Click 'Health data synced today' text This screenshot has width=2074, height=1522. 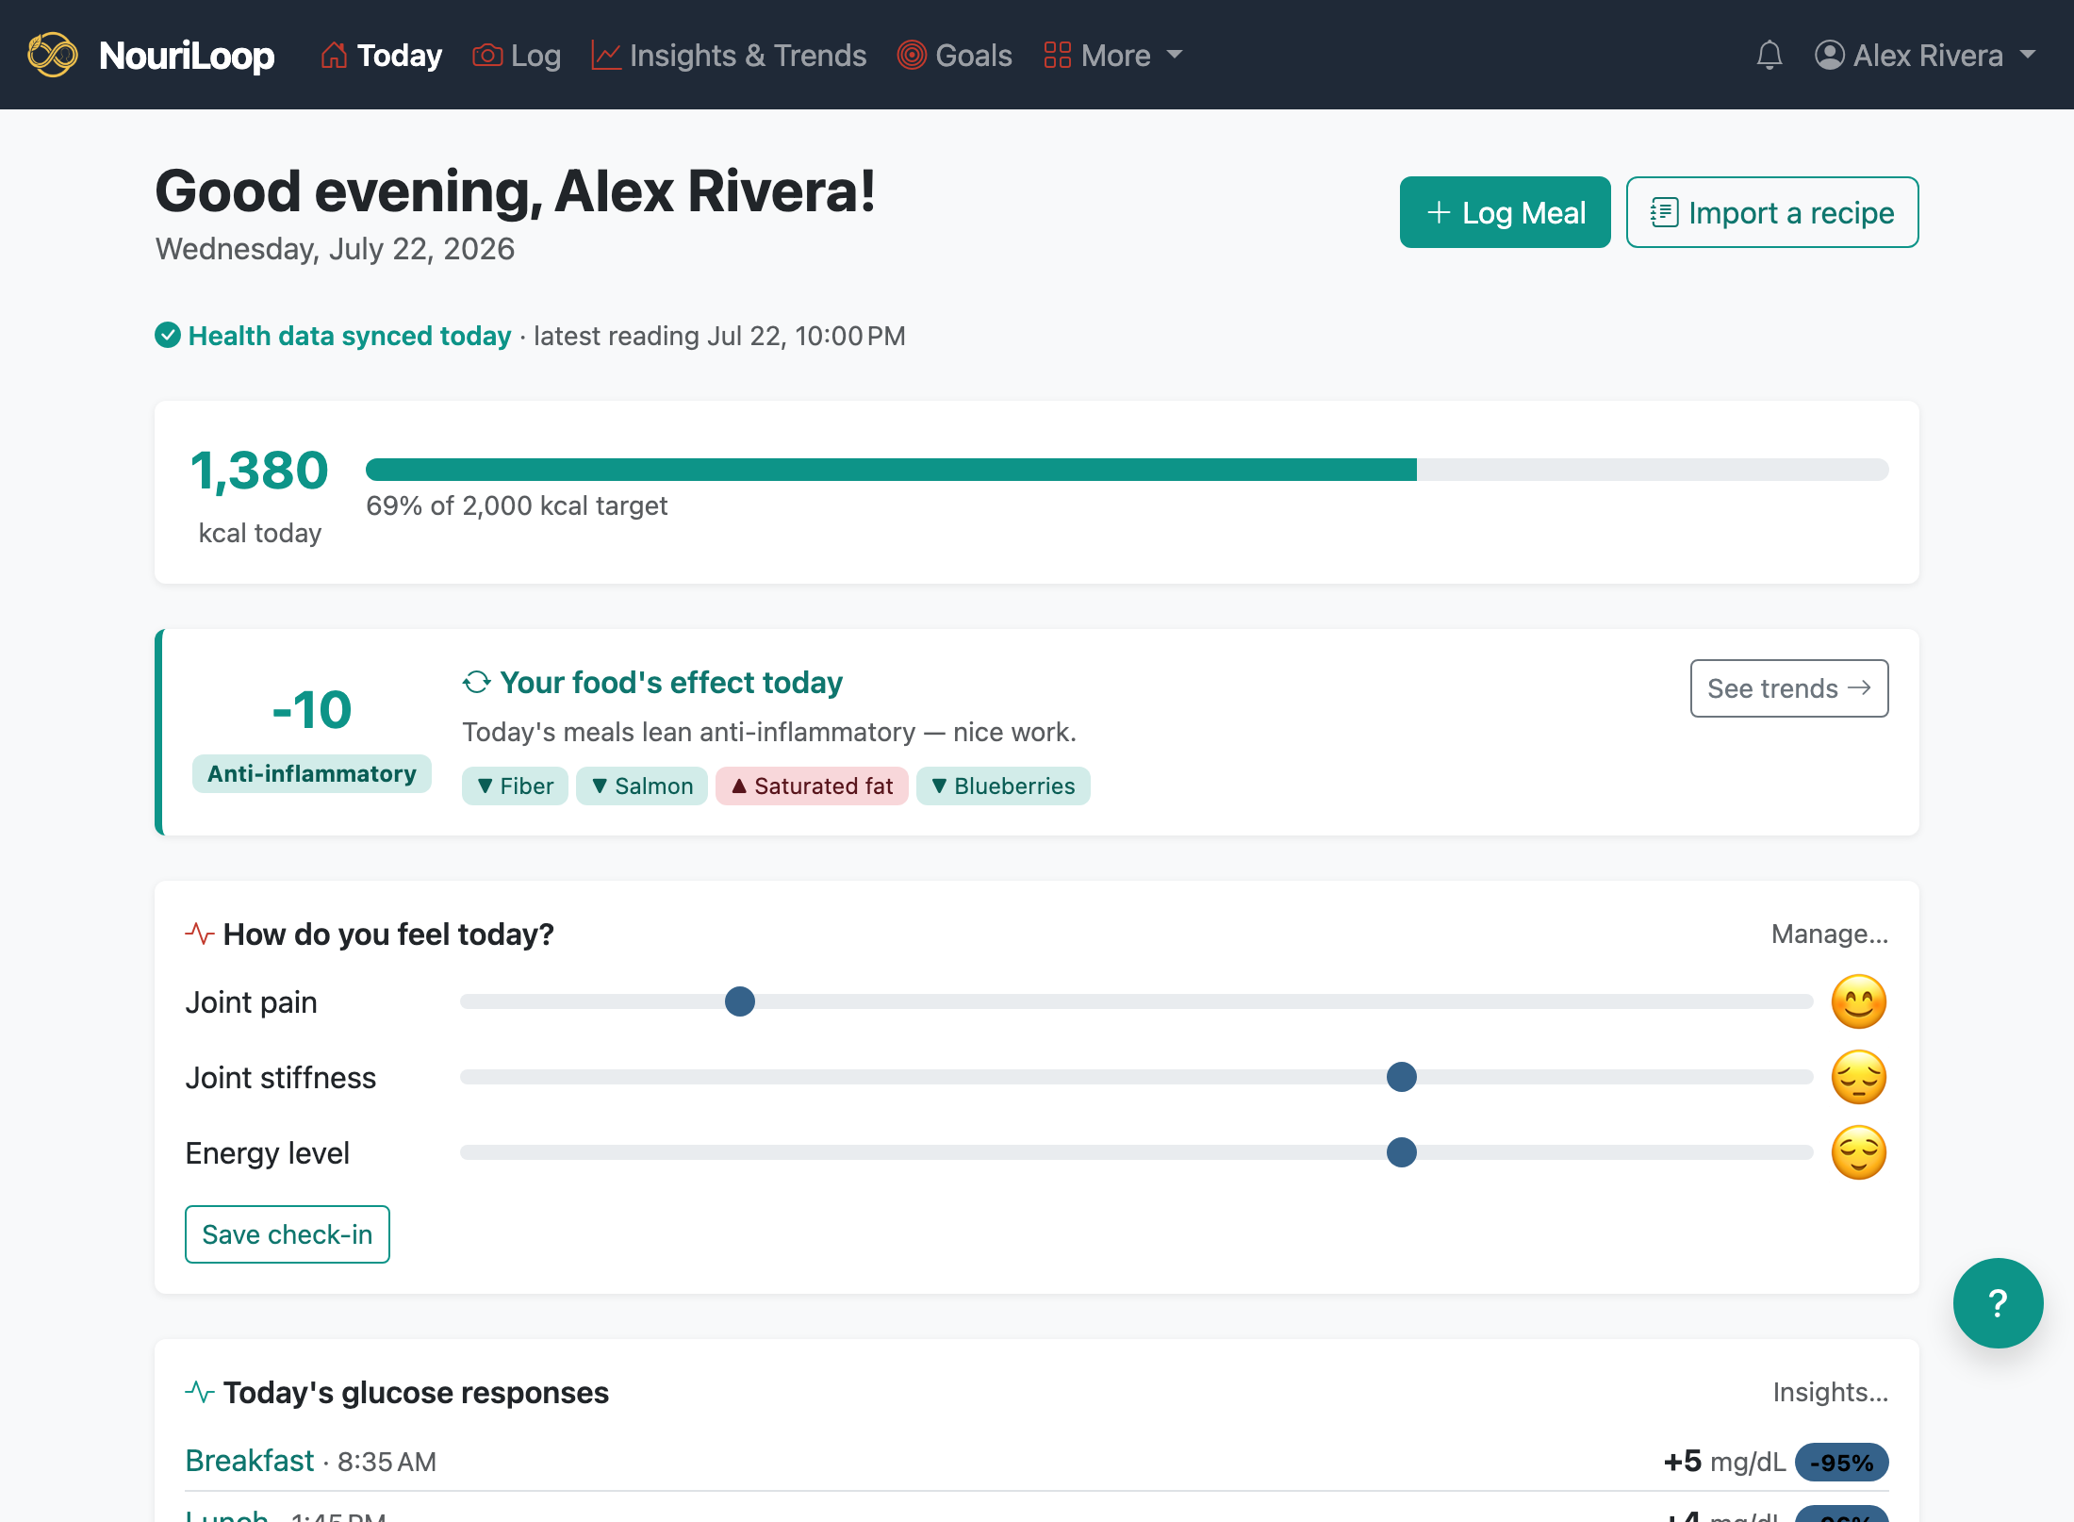click(350, 336)
